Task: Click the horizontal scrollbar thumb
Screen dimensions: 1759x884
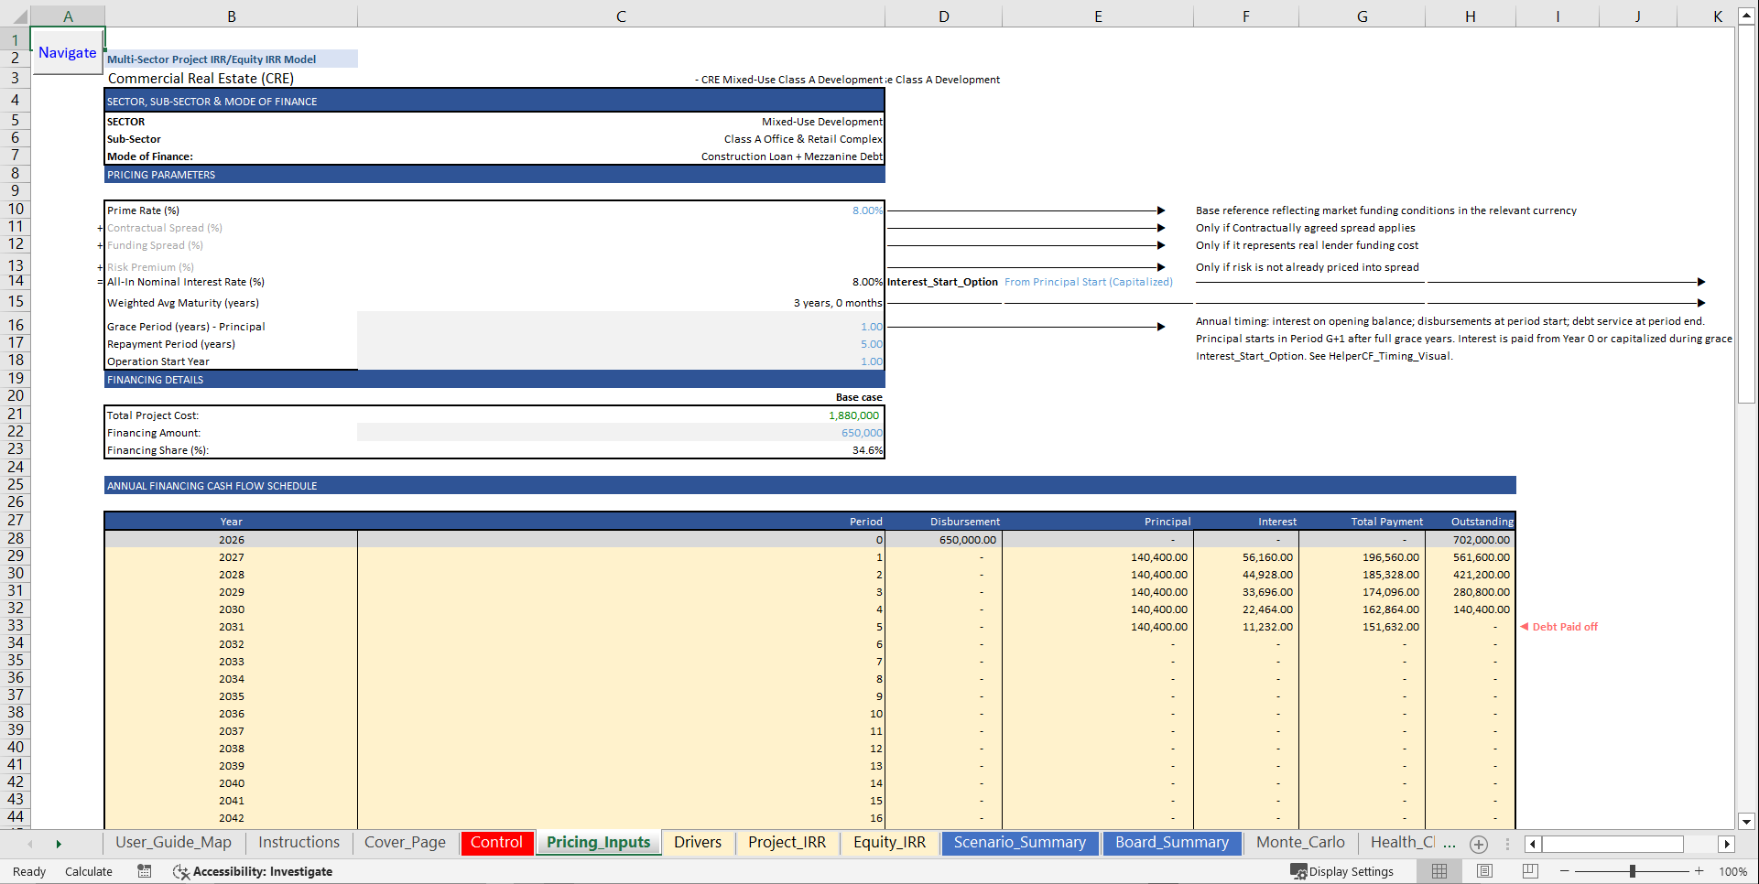Action: coord(1612,844)
